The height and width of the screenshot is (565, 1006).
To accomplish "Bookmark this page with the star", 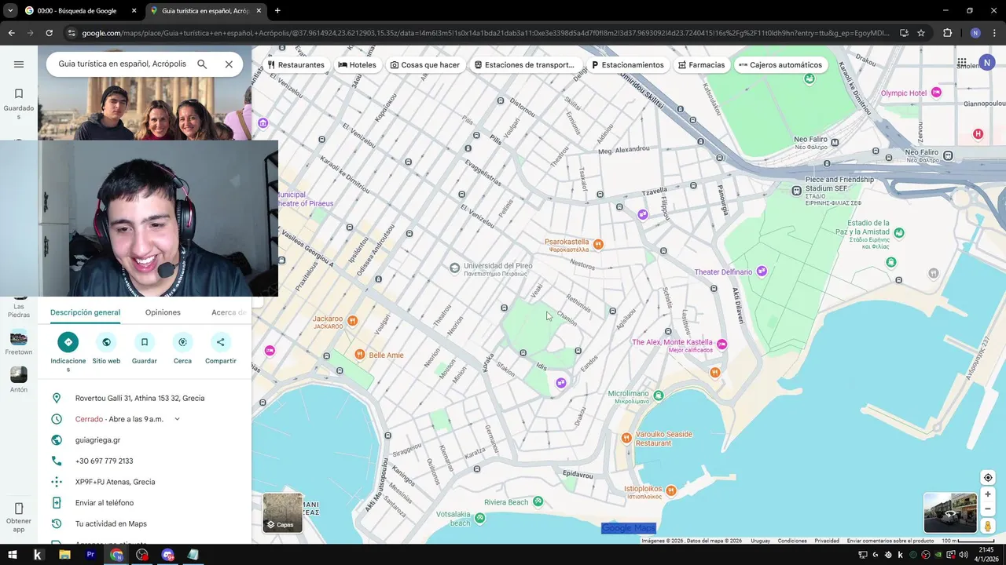I will coord(921,33).
